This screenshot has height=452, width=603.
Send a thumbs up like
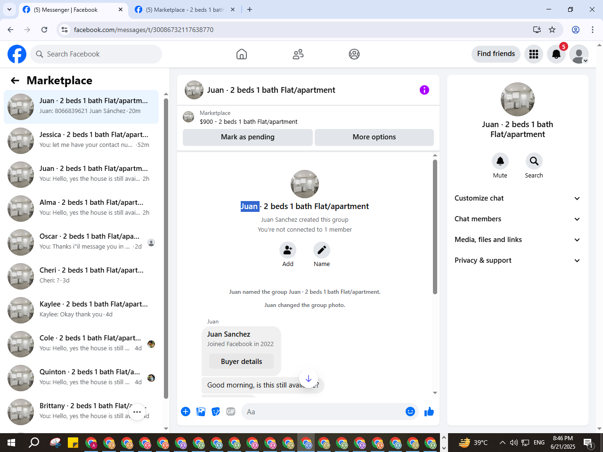point(429,412)
